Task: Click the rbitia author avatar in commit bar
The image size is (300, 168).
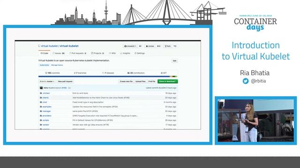Action: (x=41, y=88)
